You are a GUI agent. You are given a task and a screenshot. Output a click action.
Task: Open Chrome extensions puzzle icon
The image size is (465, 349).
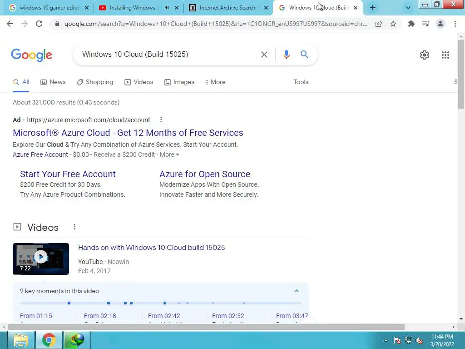[411, 24]
